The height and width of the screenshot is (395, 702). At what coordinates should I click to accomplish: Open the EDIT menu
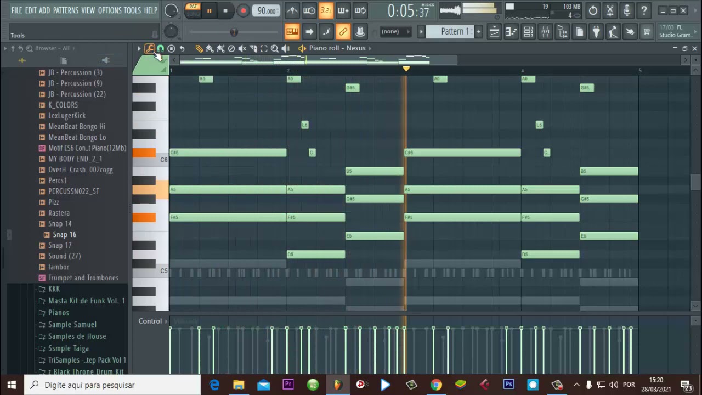pos(31,10)
